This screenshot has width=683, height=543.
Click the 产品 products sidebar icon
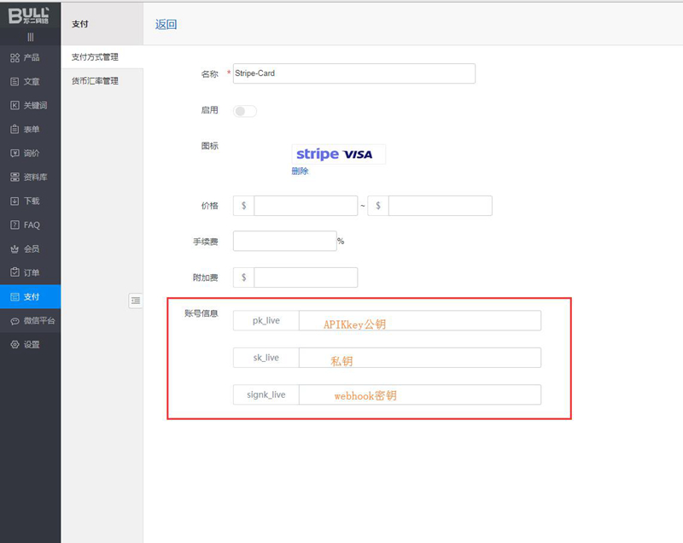15,58
